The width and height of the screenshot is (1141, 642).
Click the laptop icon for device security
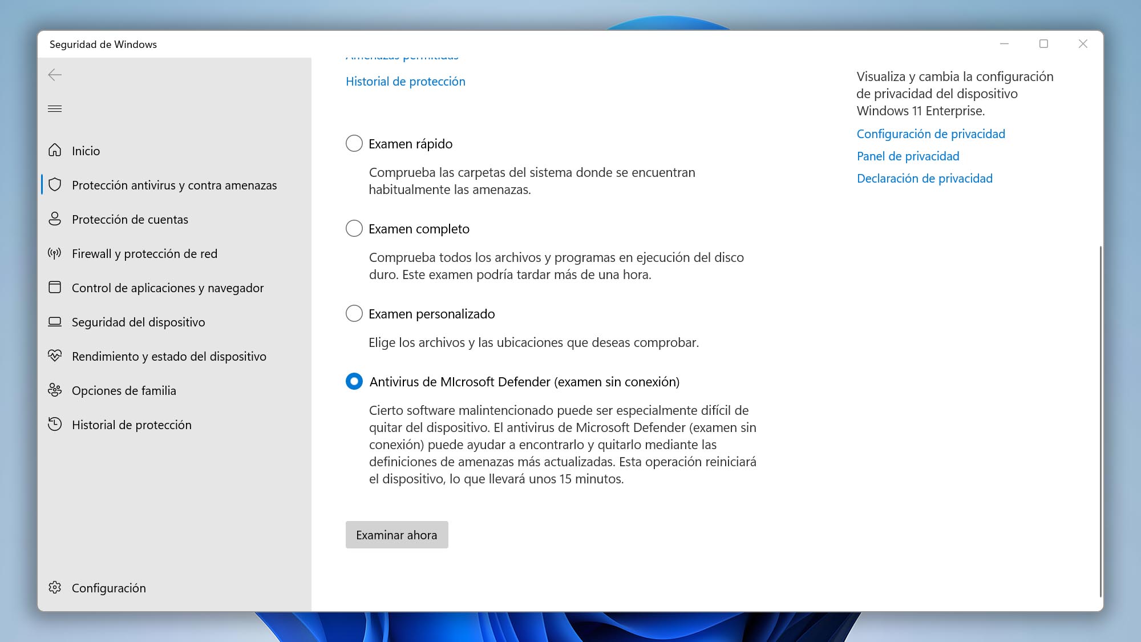click(55, 321)
